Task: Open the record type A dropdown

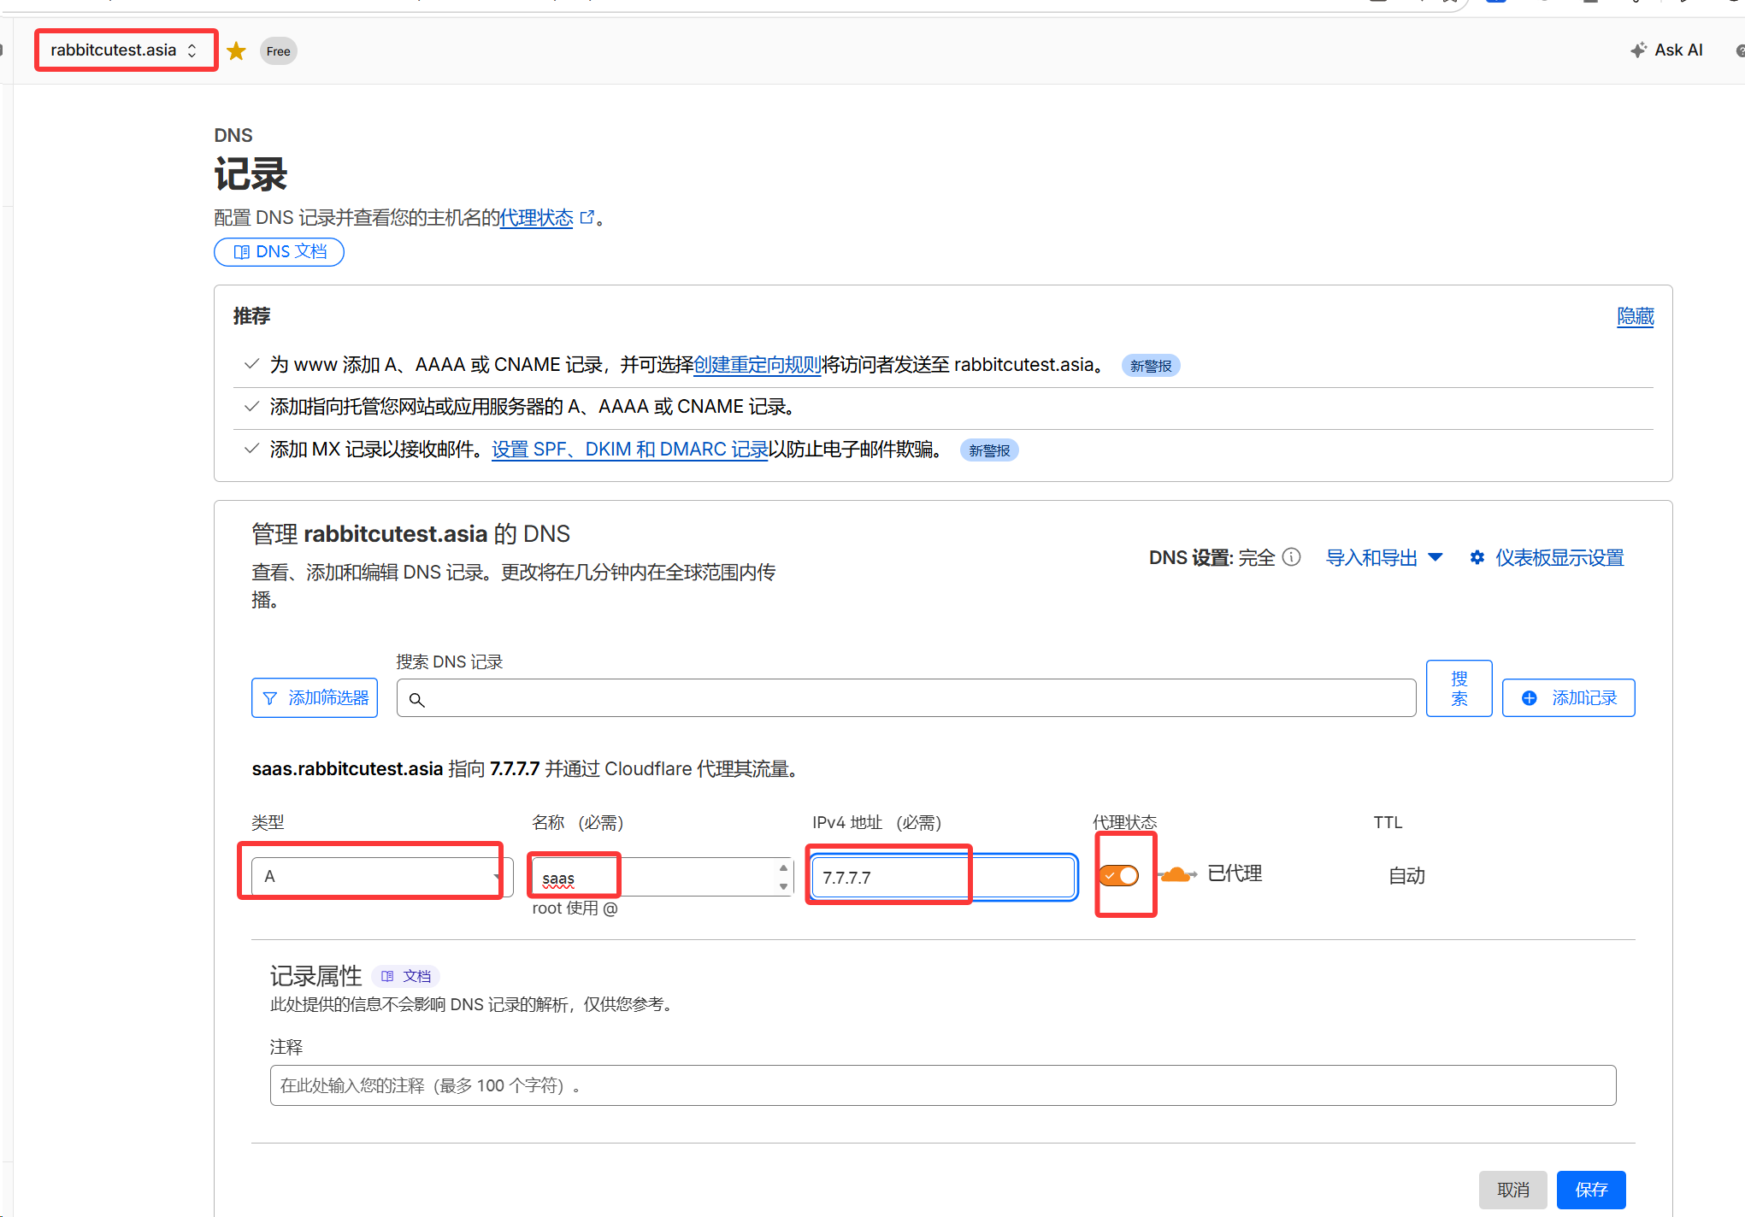Action: point(381,877)
